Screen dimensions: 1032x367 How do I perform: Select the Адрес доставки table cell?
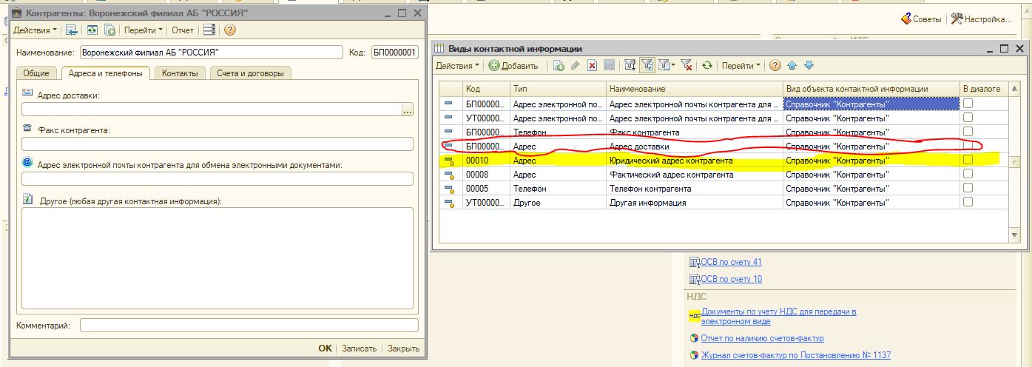[694, 146]
